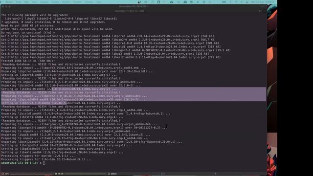Click 'Processing triggers for libc-bin' line
The width and height of the screenshot is (313, 176).
[x=46, y=159]
